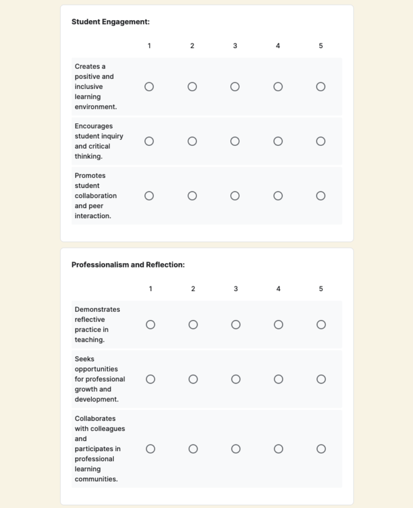
Task: Select 4 for collaborating with colleagues
Action: (x=278, y=449)
